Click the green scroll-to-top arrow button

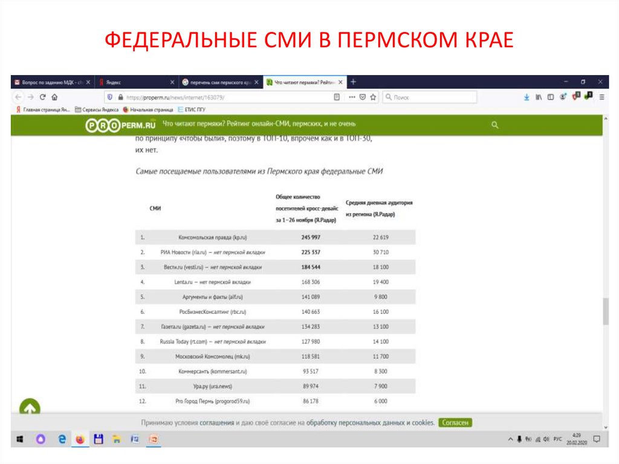tap(30, 407)
